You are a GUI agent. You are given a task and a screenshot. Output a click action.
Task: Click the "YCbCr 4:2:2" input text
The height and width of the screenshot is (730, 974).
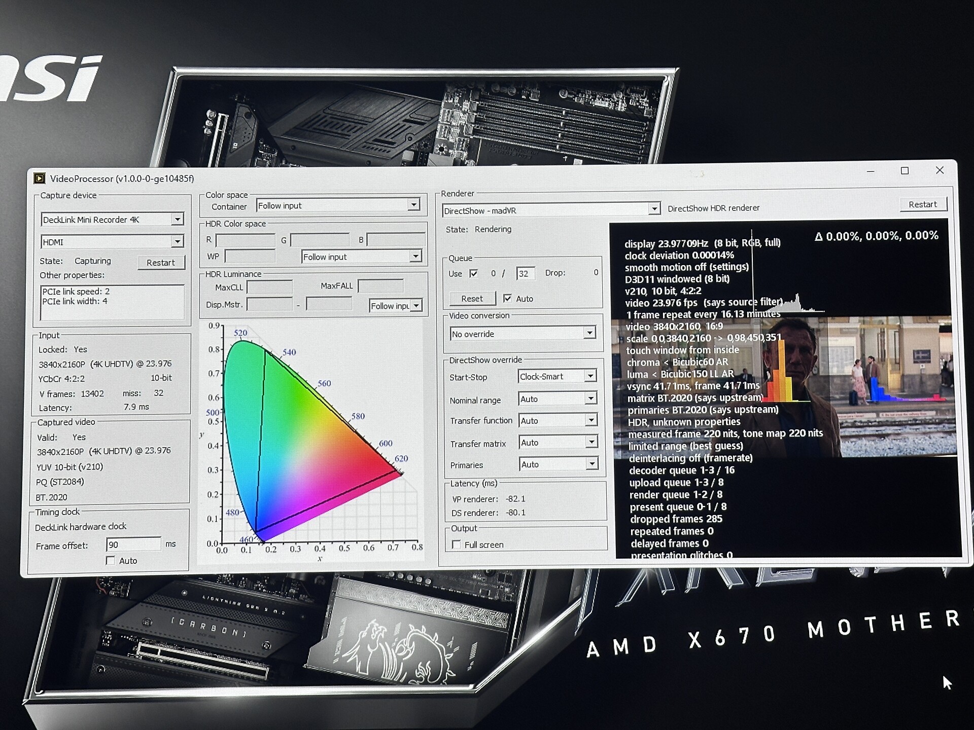pyautogui.click(x=62, y=379)
